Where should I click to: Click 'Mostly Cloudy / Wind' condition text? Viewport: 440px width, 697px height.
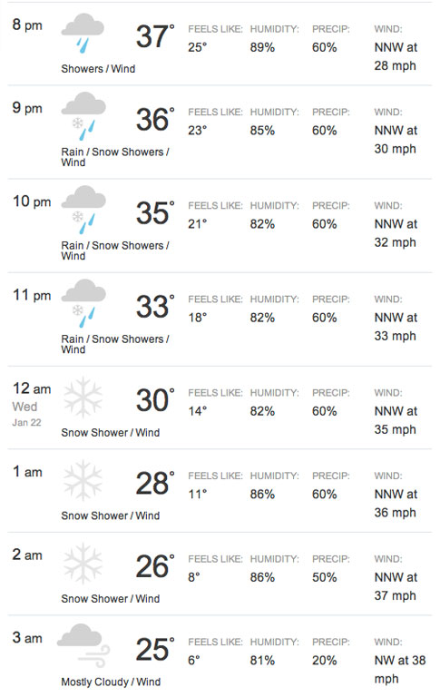click(111, 682)
